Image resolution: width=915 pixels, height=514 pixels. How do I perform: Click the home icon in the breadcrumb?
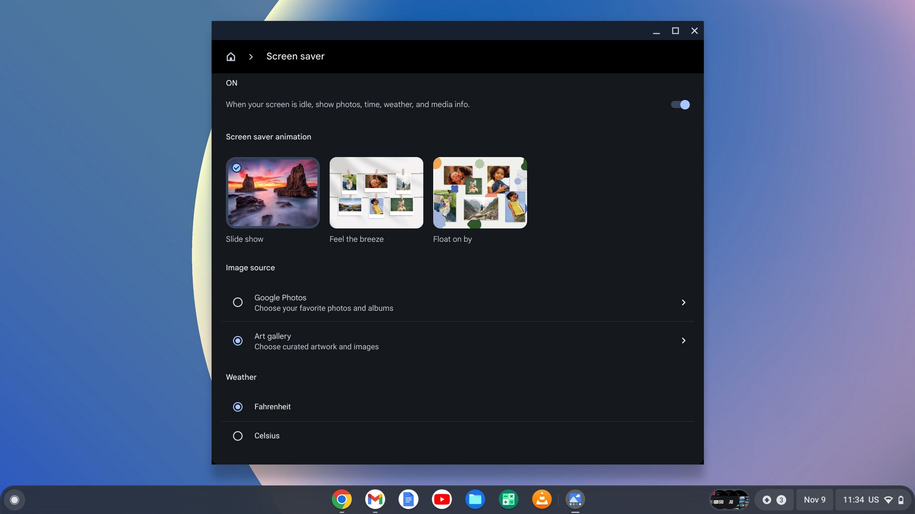tap(231, 56)
